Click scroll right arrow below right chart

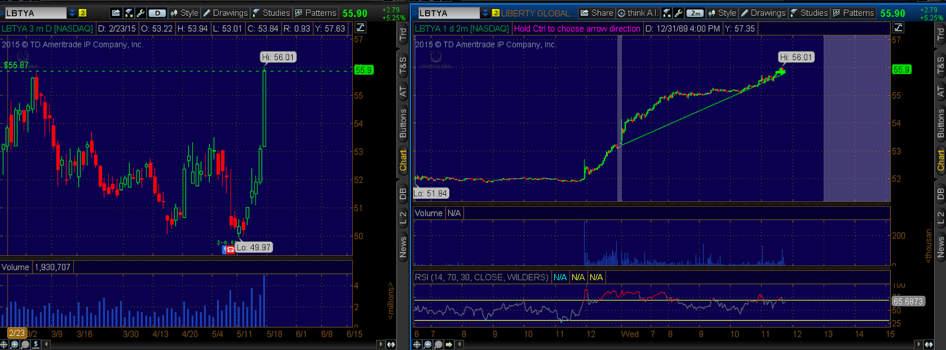click(918, 344)
